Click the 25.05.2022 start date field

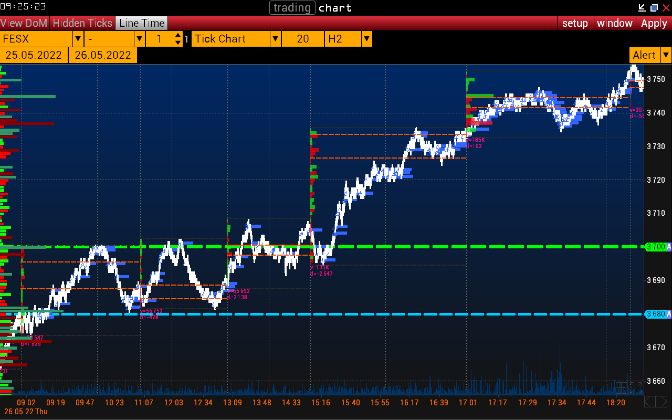point(34,55)
